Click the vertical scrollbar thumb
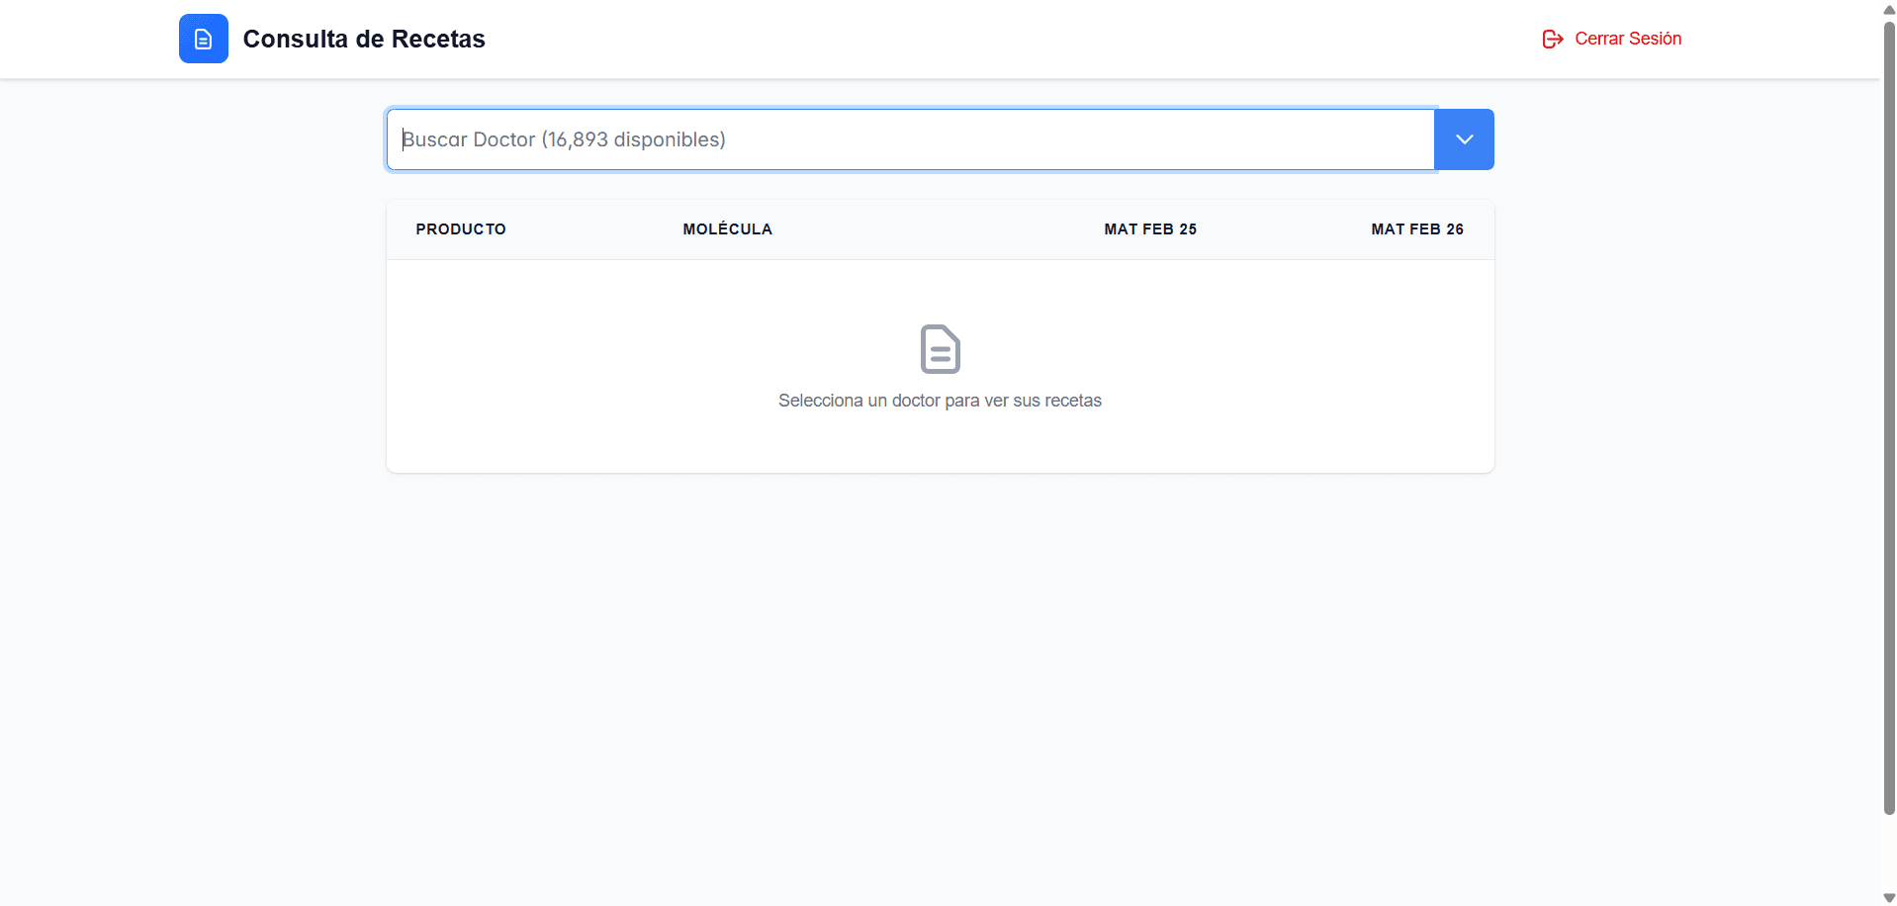The image size is (1897, 906). coord(1889,415)
